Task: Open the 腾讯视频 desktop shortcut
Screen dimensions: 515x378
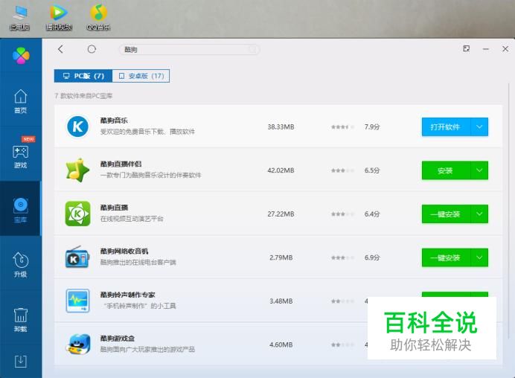Action: coord(59,17)
